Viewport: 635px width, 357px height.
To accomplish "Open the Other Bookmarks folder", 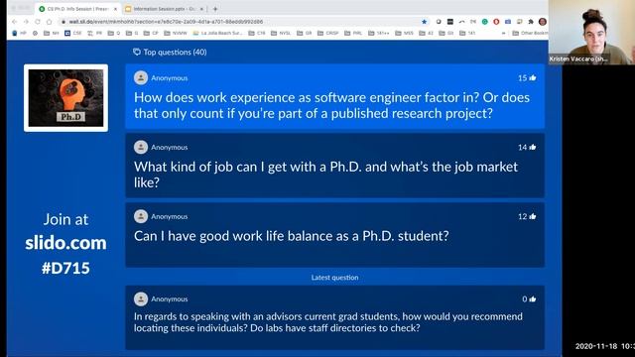I will [530, 33].
